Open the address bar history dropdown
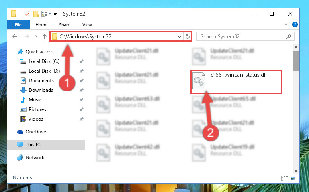 point(180,37)
